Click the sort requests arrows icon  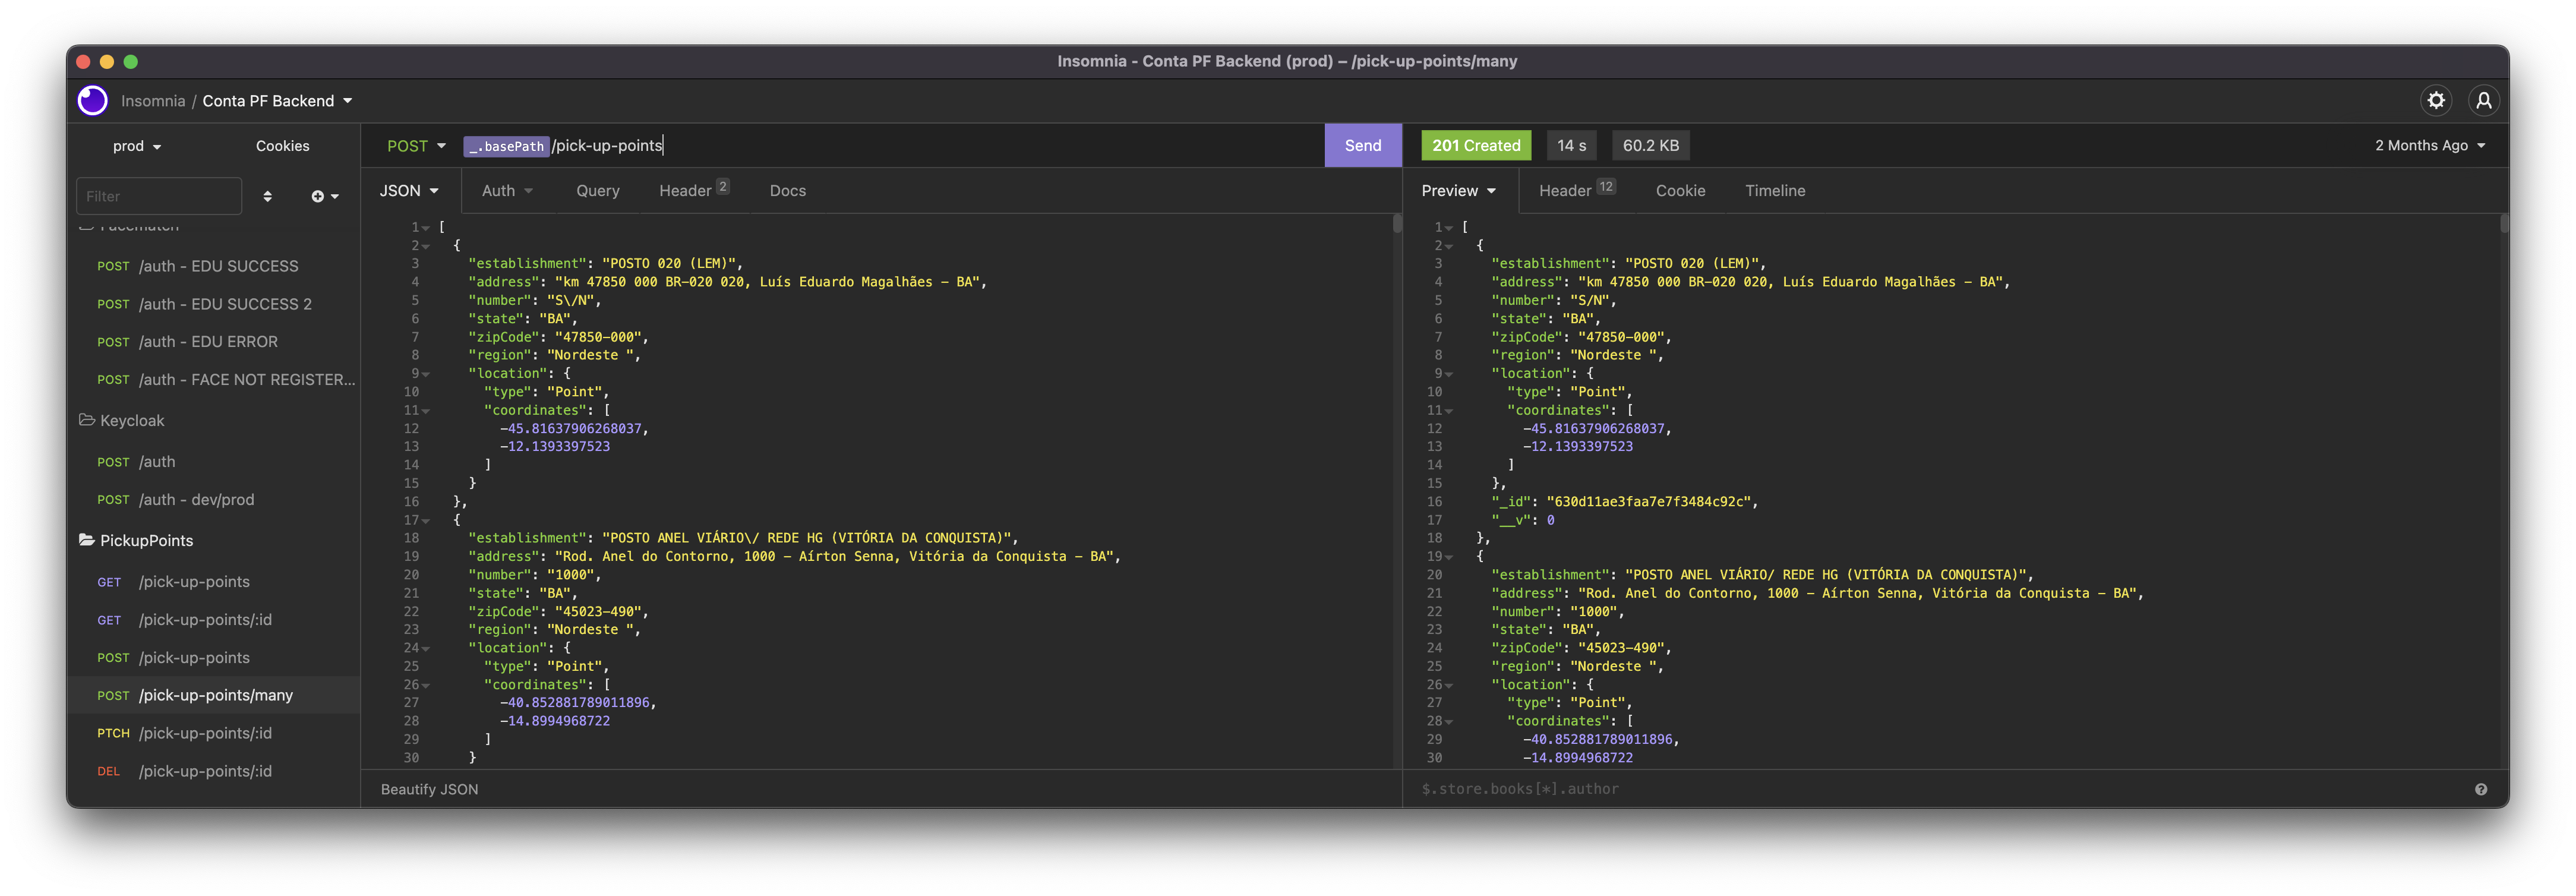[x=267, y=196]
